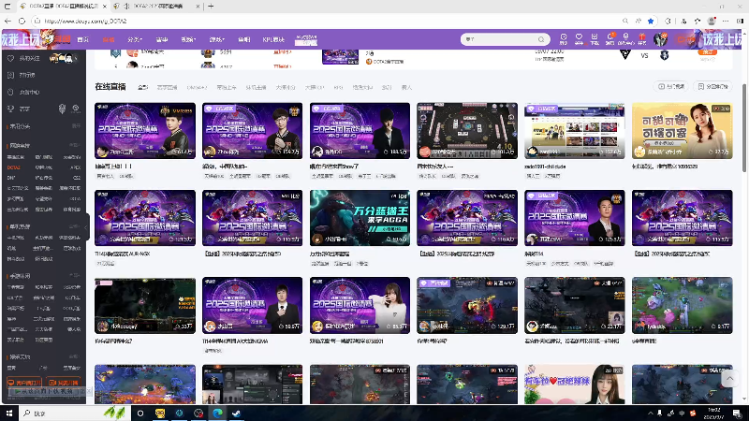Viewport: 749px width, 421px height.
Task: Click the browser address bar URL
Action: 85,21
